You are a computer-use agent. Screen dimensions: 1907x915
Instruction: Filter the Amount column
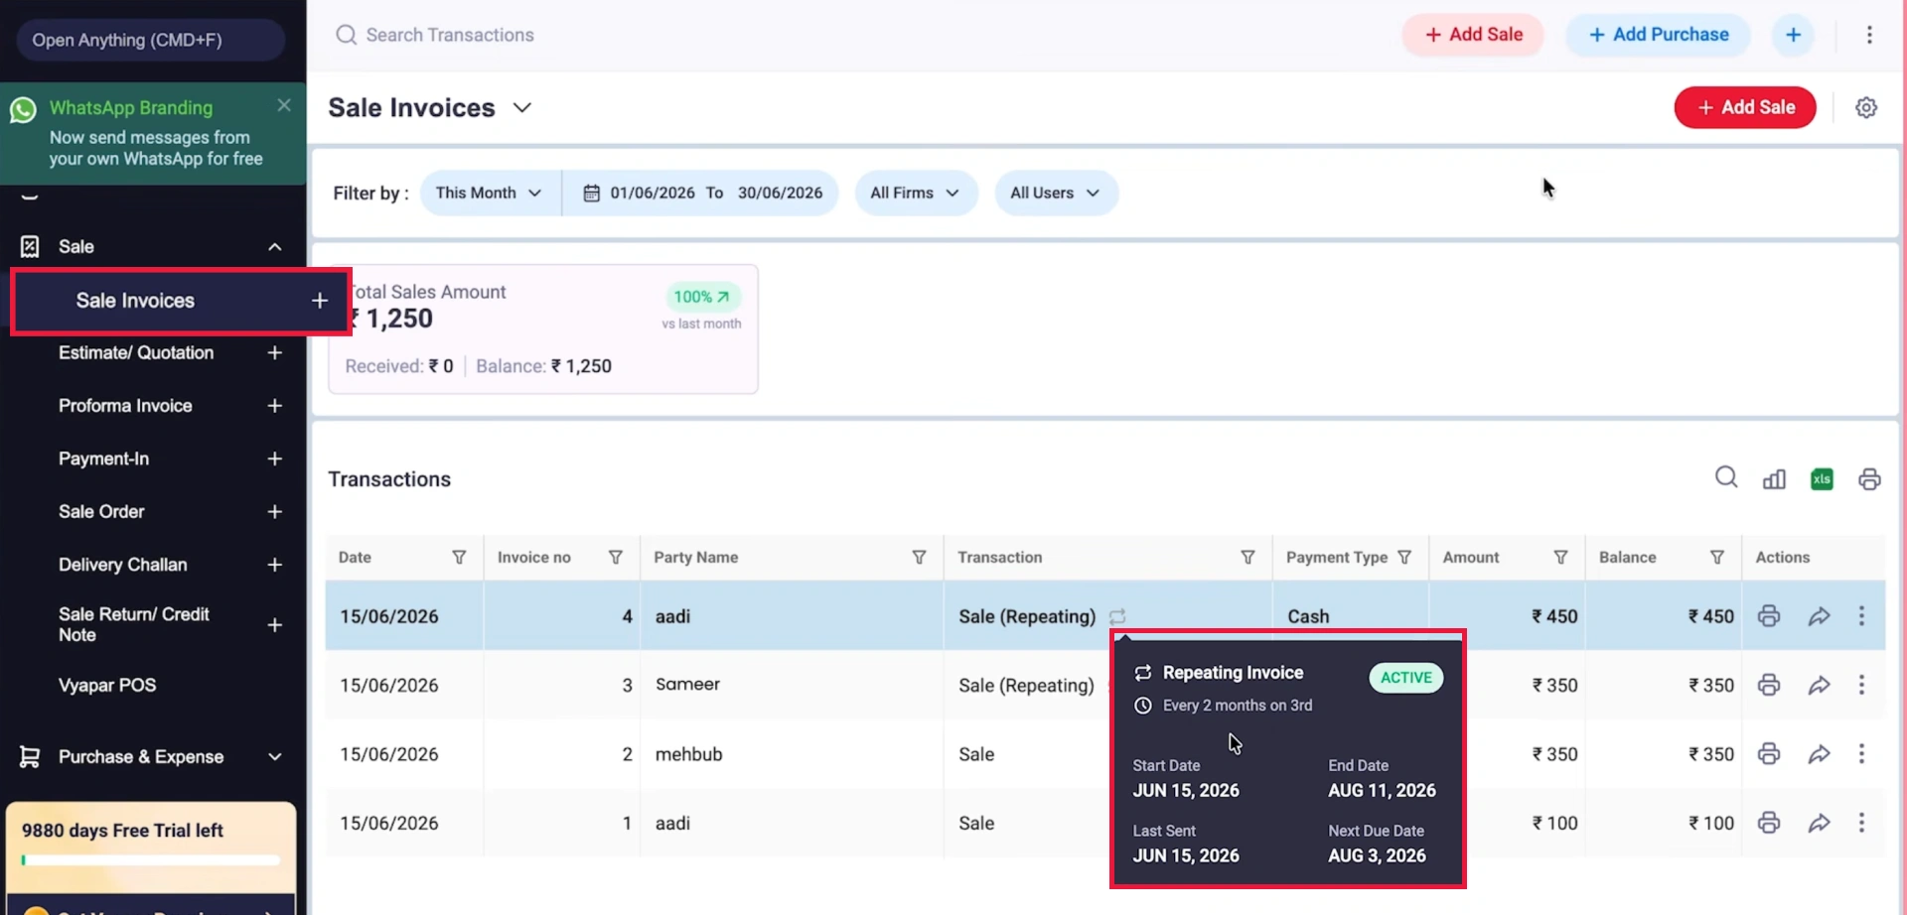[1560, 558]
